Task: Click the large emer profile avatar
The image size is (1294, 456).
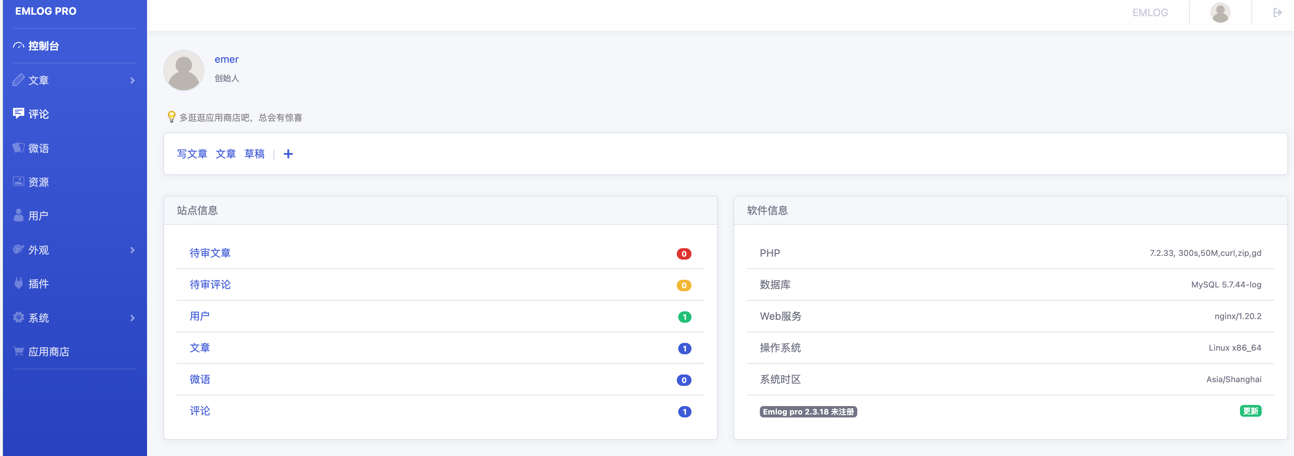Action: (184, 70)
